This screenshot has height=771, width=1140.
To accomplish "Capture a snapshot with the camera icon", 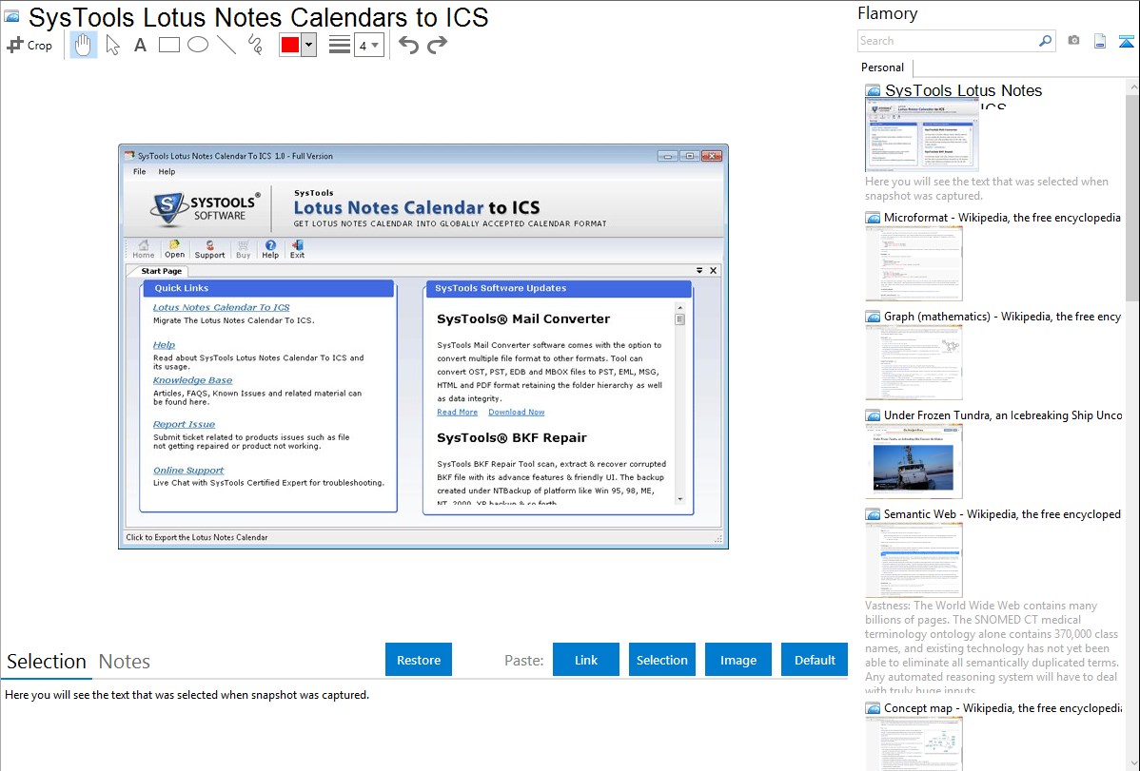I will click(1073, 41).
